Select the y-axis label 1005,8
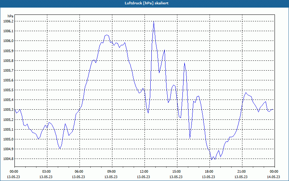289x181 pixels. pos(8,60)
